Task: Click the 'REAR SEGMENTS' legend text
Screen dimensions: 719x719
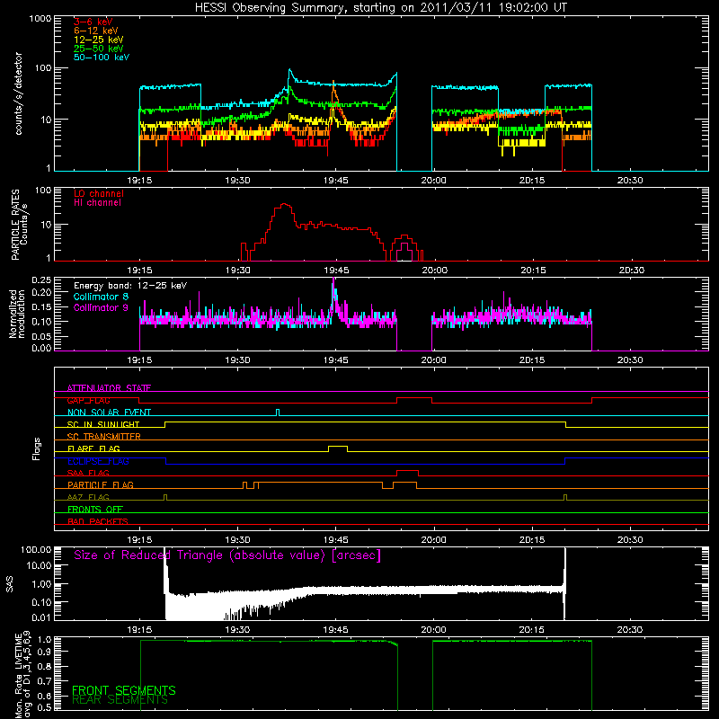Action: coord(120,700)
